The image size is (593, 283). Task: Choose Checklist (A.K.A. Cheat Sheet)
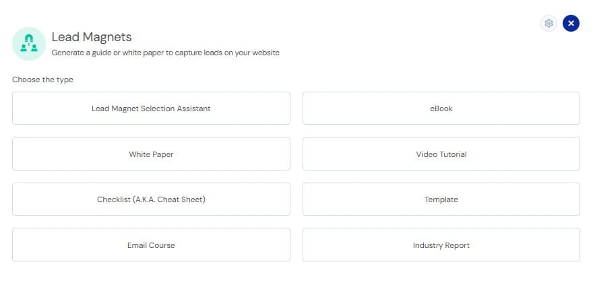click(151, 199)
